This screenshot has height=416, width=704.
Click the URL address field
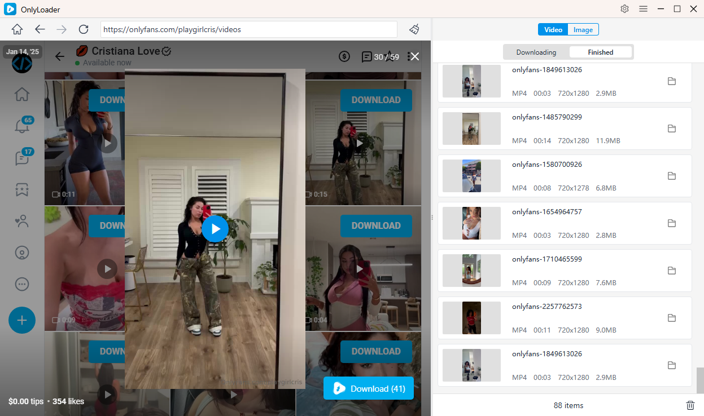pyautogui.click(x=248, y=29)
